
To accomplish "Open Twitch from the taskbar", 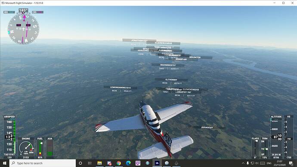I will pyautogui.click(x=138, y=163).
